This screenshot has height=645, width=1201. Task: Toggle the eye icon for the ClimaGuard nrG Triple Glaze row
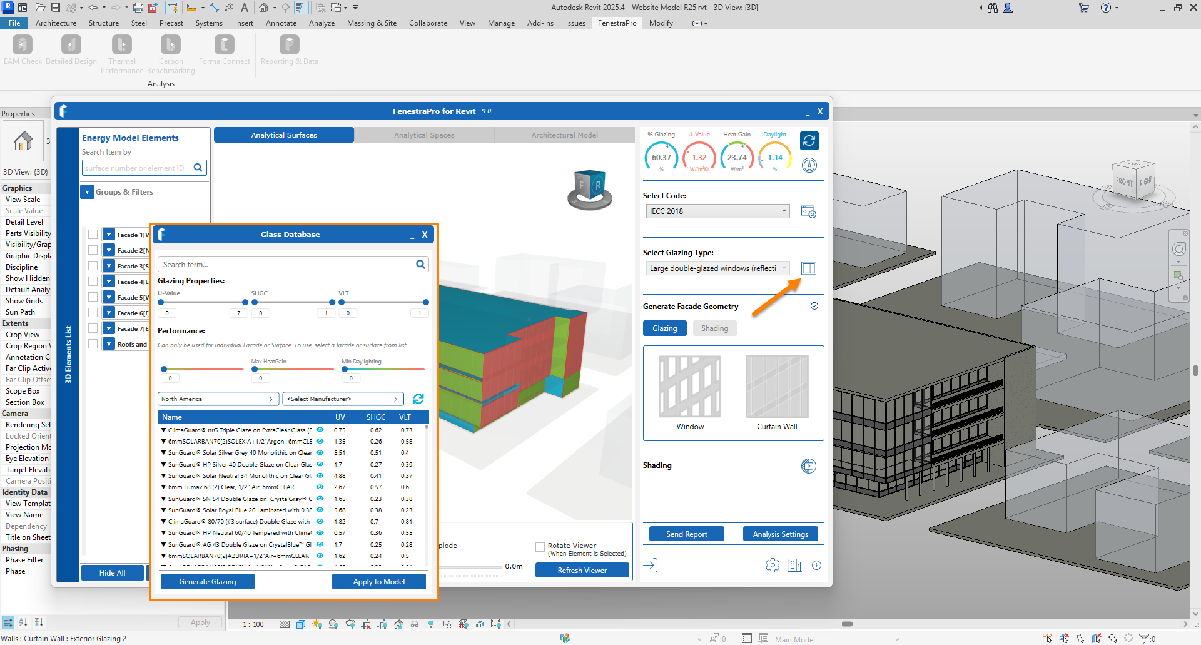[320, 430]
